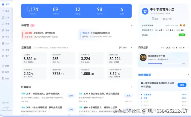Click the 黑马新商扶持计划 progress slider handle

pos(161,64)
